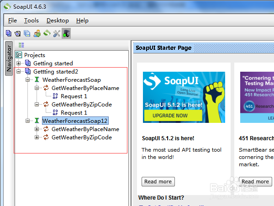Image resolution: width=274 pixels, height=206 pixels.
Task: Expand GetWeatherByZipCode under WeatherForecastSoap12
Action: pos(37,137)
